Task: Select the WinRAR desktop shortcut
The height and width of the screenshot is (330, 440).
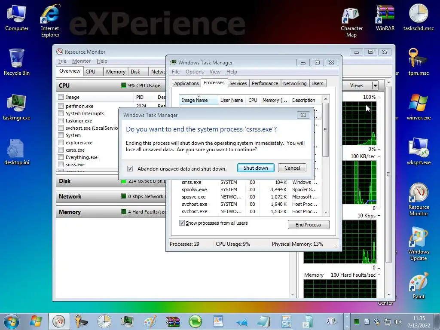Action: pyautogui.click(x=385, y=18)
